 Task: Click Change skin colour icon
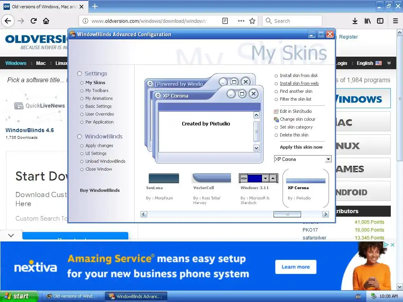pyautogui.click(x=276, y=119)
